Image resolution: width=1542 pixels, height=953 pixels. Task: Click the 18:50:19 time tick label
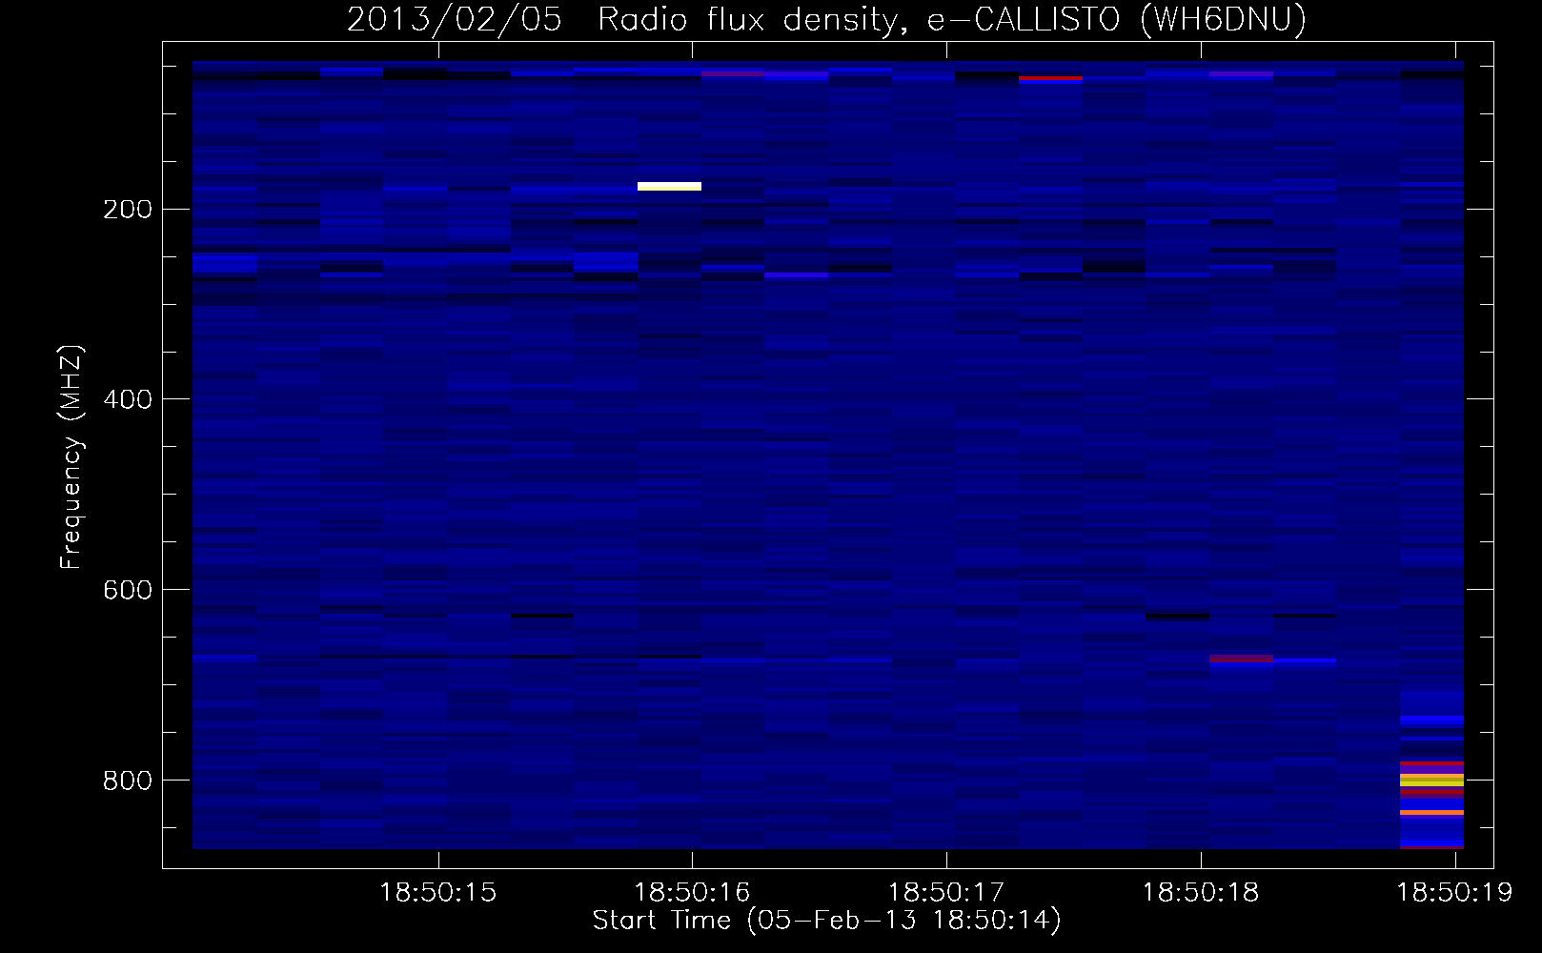(1454, 893)
